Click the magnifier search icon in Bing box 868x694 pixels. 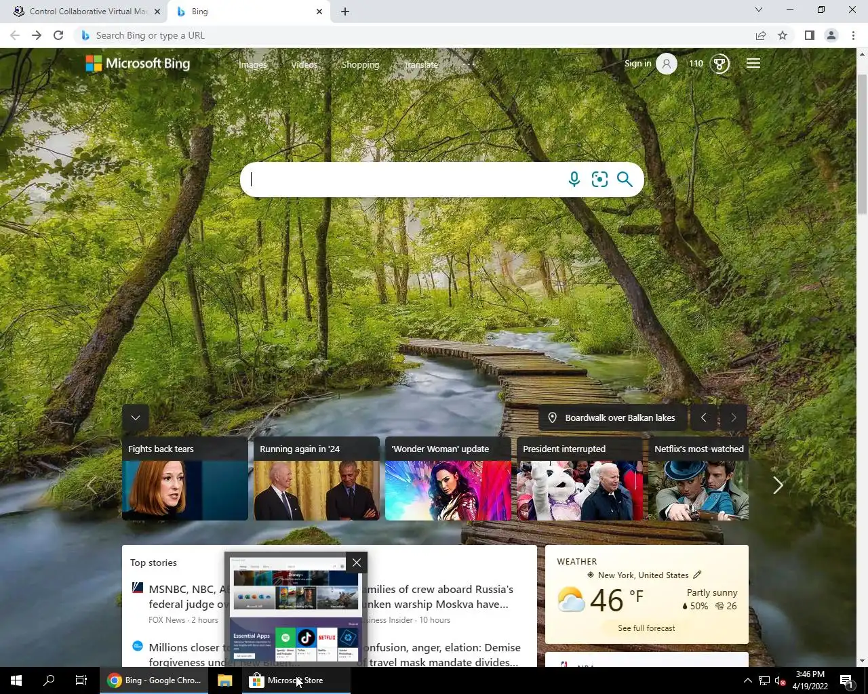click(x=625, y=179)
